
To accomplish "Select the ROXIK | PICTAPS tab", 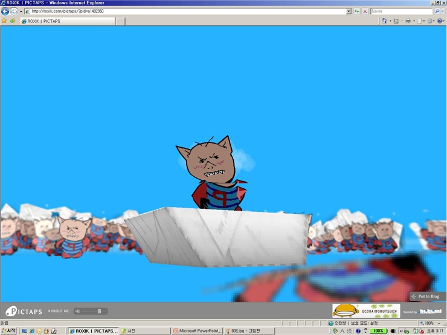I will point(68,21).
